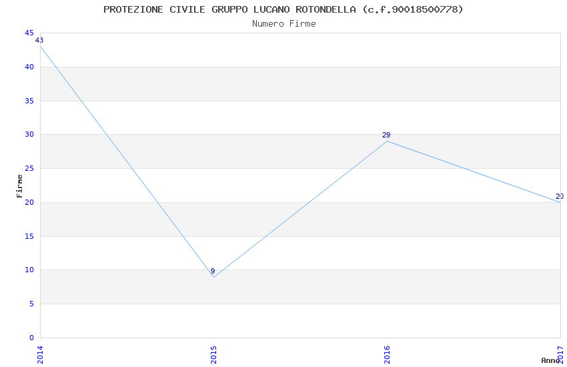The width and height of the screenshot is (567, 367).
Task: Click data point label 43
Action: coord(39,41)
